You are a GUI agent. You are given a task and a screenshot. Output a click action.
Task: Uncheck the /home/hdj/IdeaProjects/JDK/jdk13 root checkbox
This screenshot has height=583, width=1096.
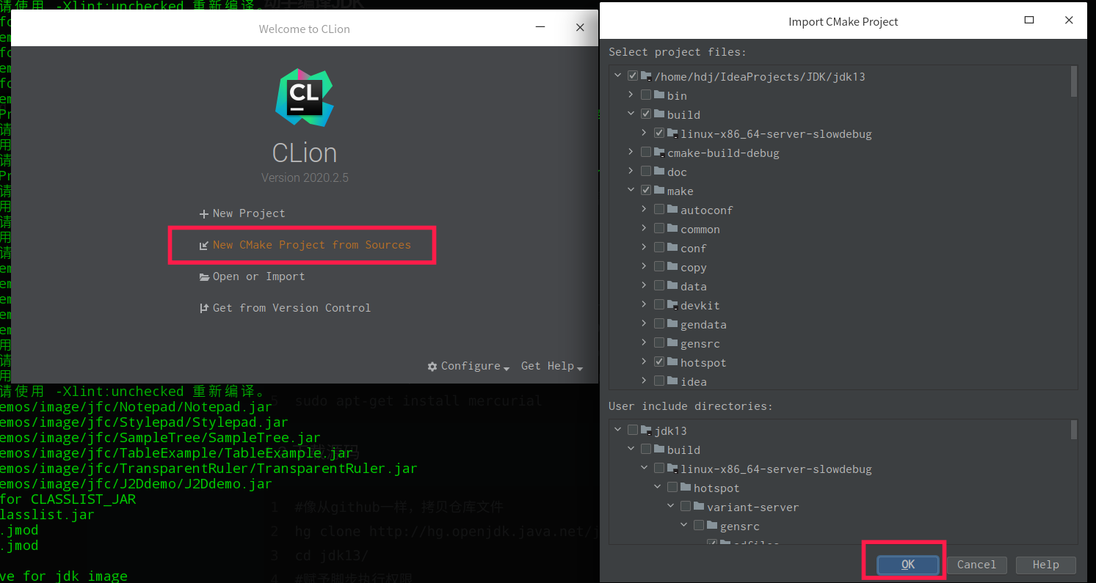tap(633, 76)
